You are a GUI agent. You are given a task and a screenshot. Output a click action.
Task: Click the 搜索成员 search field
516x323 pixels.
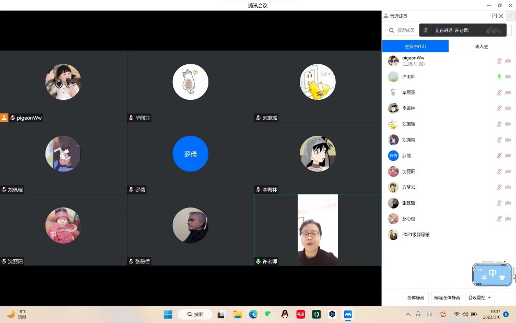(402, 30)
